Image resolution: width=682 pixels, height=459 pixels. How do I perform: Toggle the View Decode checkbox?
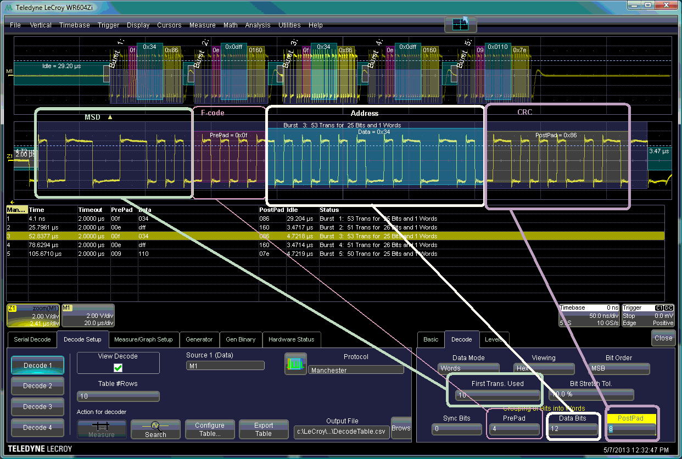click(118, 368)
